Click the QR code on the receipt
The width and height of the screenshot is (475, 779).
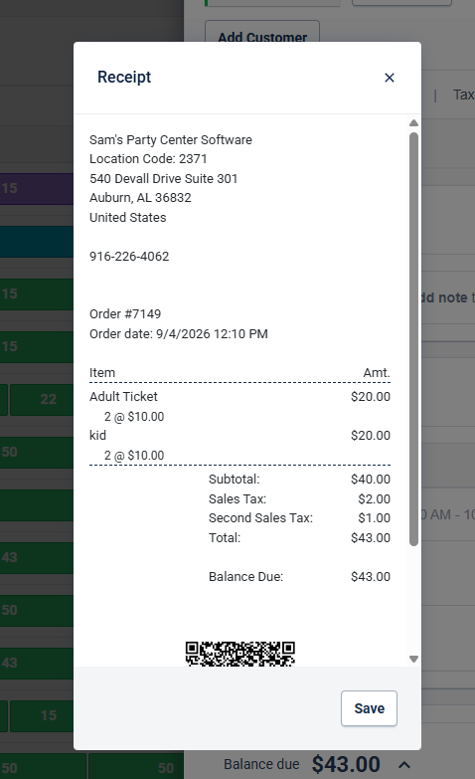pyautogui.click(x=240, y=654)
